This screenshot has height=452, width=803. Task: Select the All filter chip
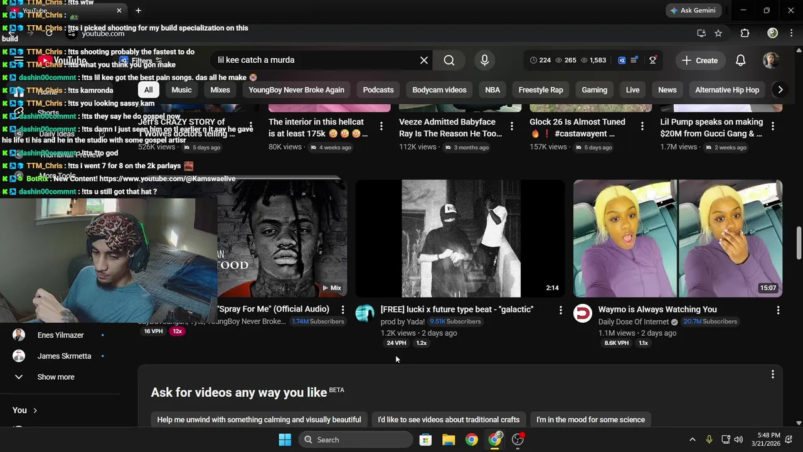[148, 90]
